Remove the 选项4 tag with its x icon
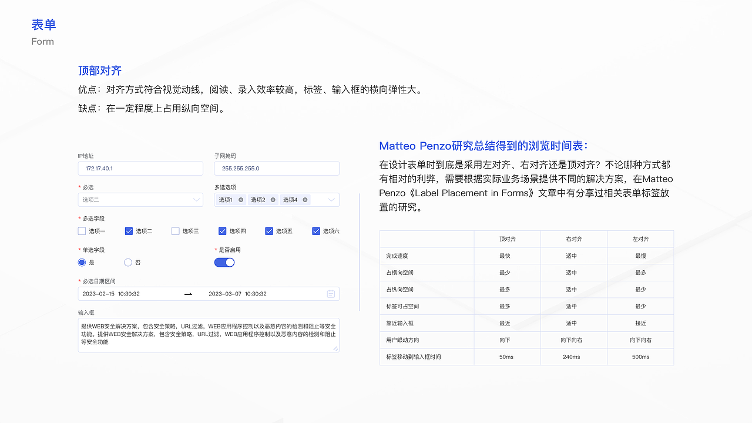752x423 pixels. point(305,200)
